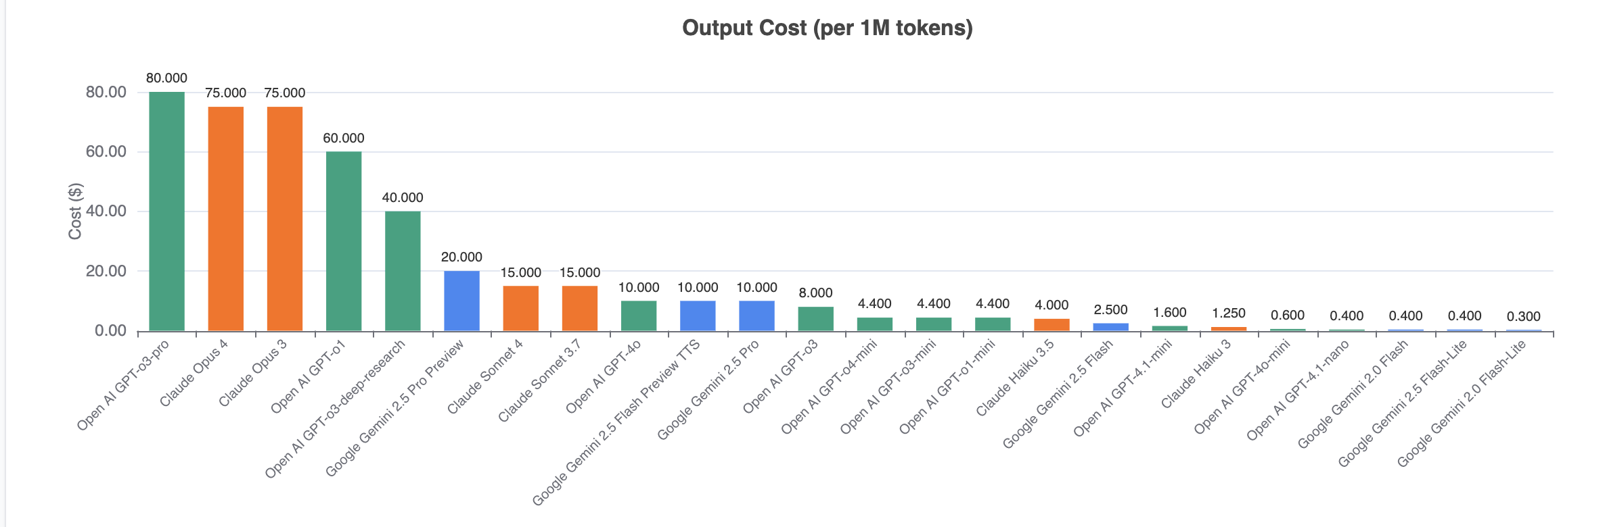Viewport: 1605px width, 527px height.
Task: Click the Claude Haiku 3.5 bar
Action: 1052,325
